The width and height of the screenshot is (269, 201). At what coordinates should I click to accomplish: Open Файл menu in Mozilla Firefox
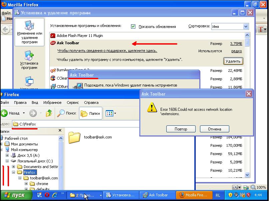point(6,13)
